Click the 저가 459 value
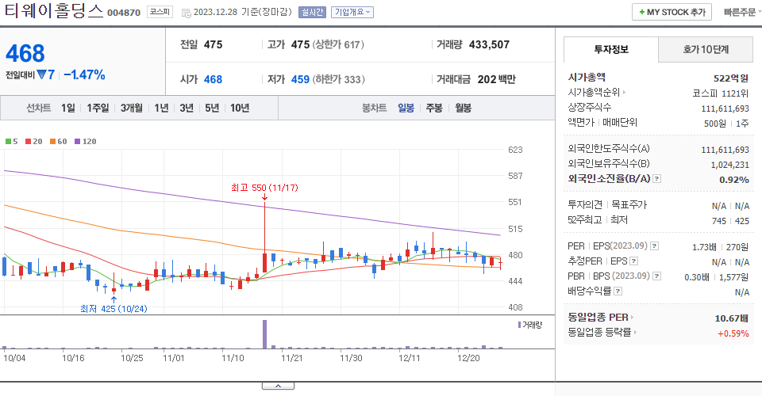 [x=300, y=79]
